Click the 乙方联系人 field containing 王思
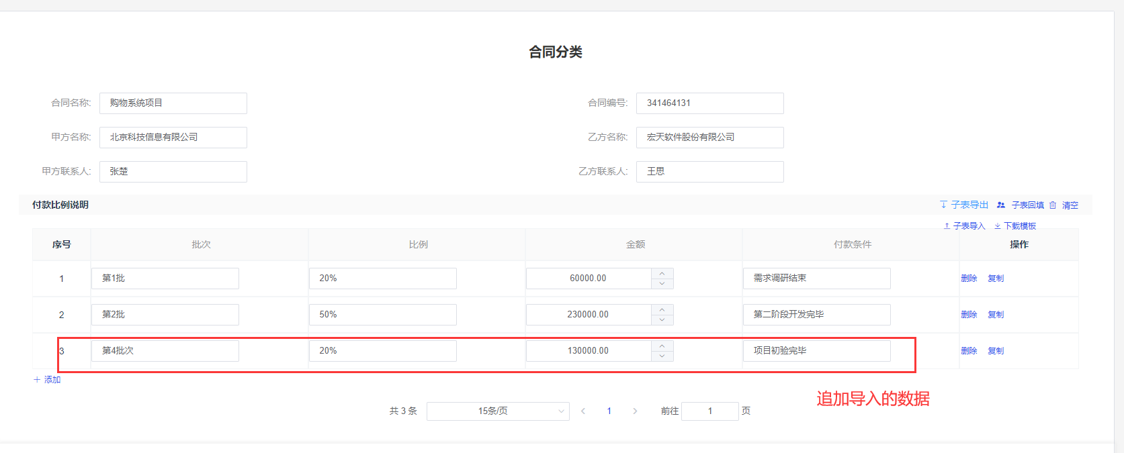 tap(709, 172)
